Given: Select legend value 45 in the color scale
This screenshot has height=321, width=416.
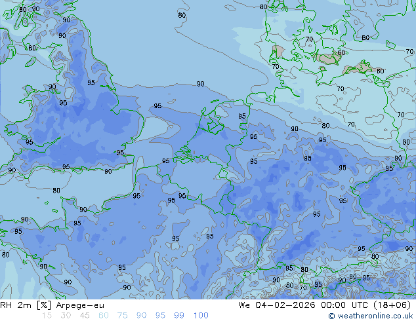Looking at the screenshot, I should click(x=85, y=316).
